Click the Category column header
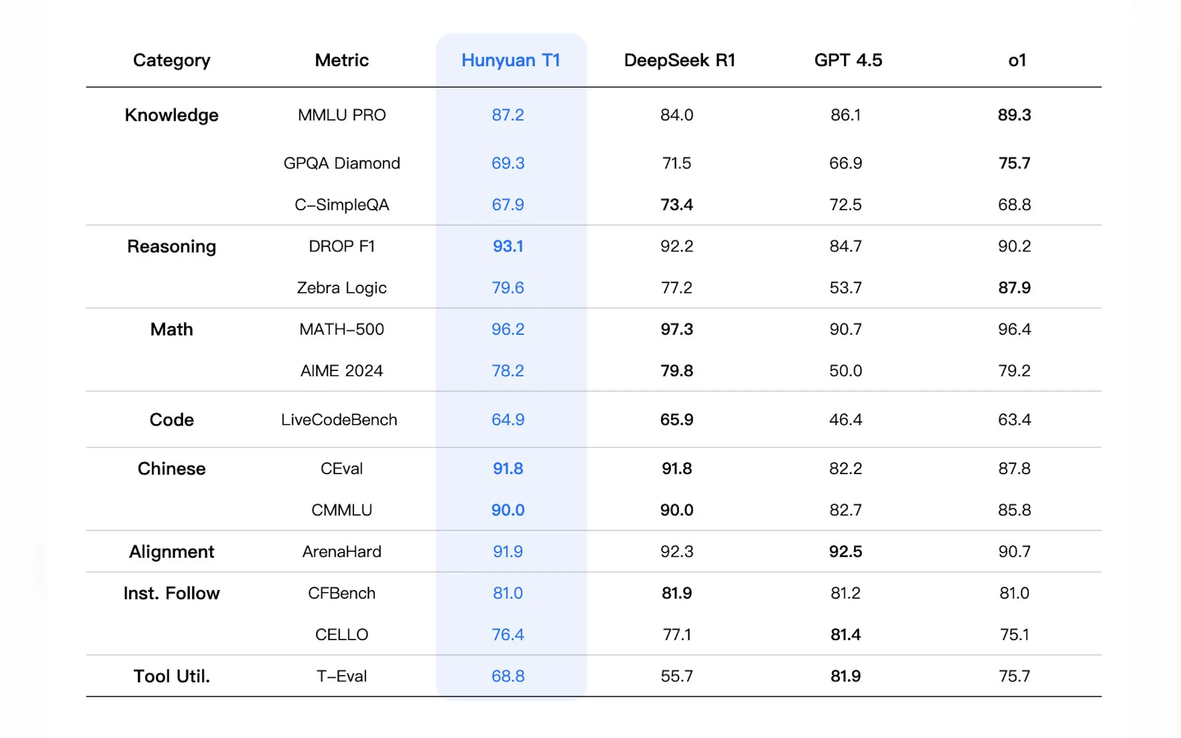 172,60
